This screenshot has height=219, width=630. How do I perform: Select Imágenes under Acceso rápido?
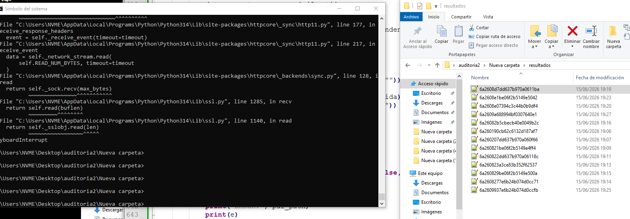[x=431, y=122]
